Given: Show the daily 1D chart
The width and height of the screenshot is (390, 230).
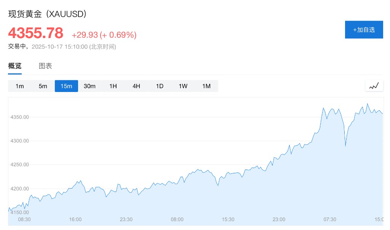Looking at the screenshot, I should (160, 86).
